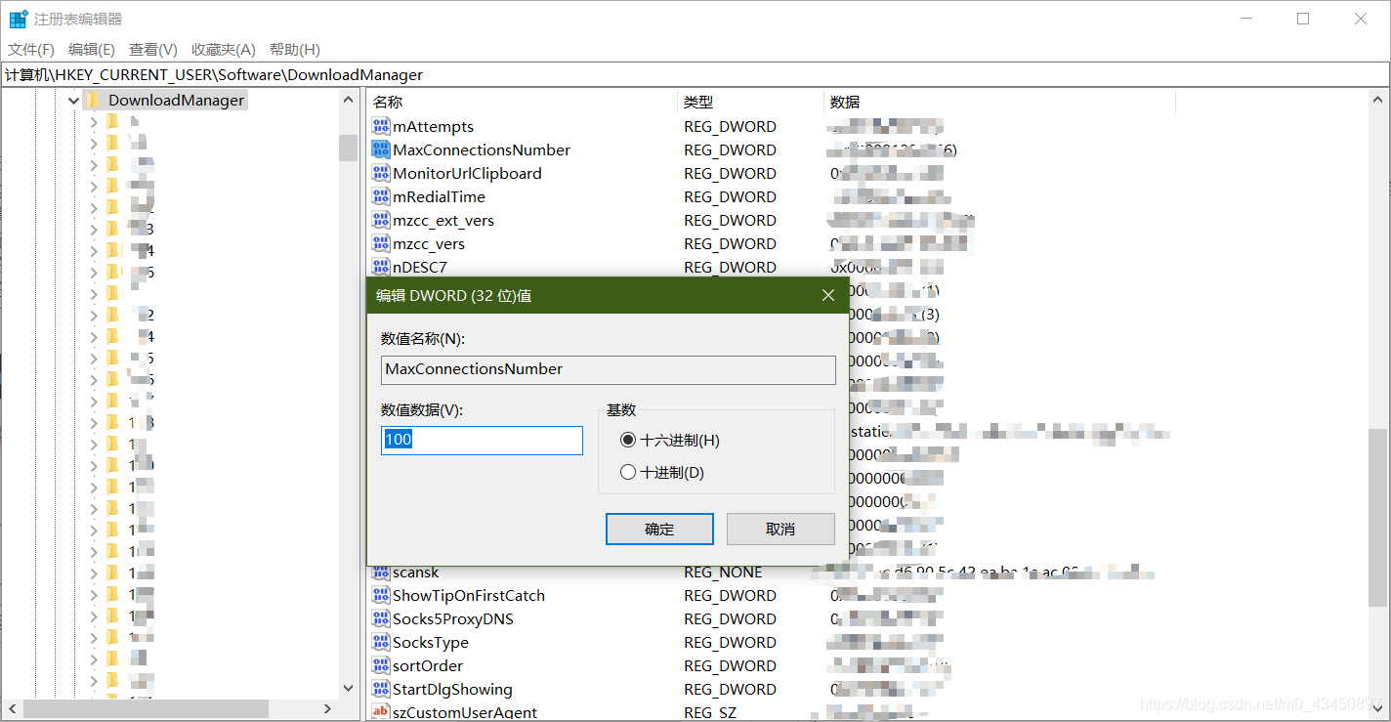Image resolution: width=1391 pixels, height=722 pixels.
Task: Click the 确定 button in dialog
Action: pos(659,529)
